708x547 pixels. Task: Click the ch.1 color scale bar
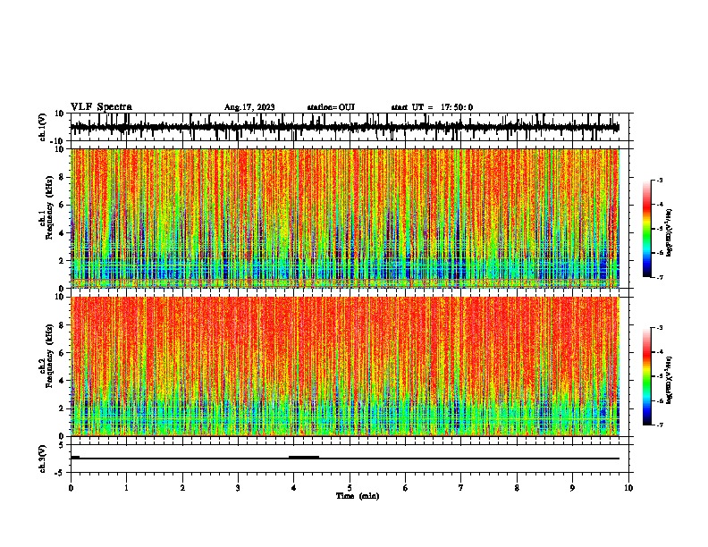646,229
